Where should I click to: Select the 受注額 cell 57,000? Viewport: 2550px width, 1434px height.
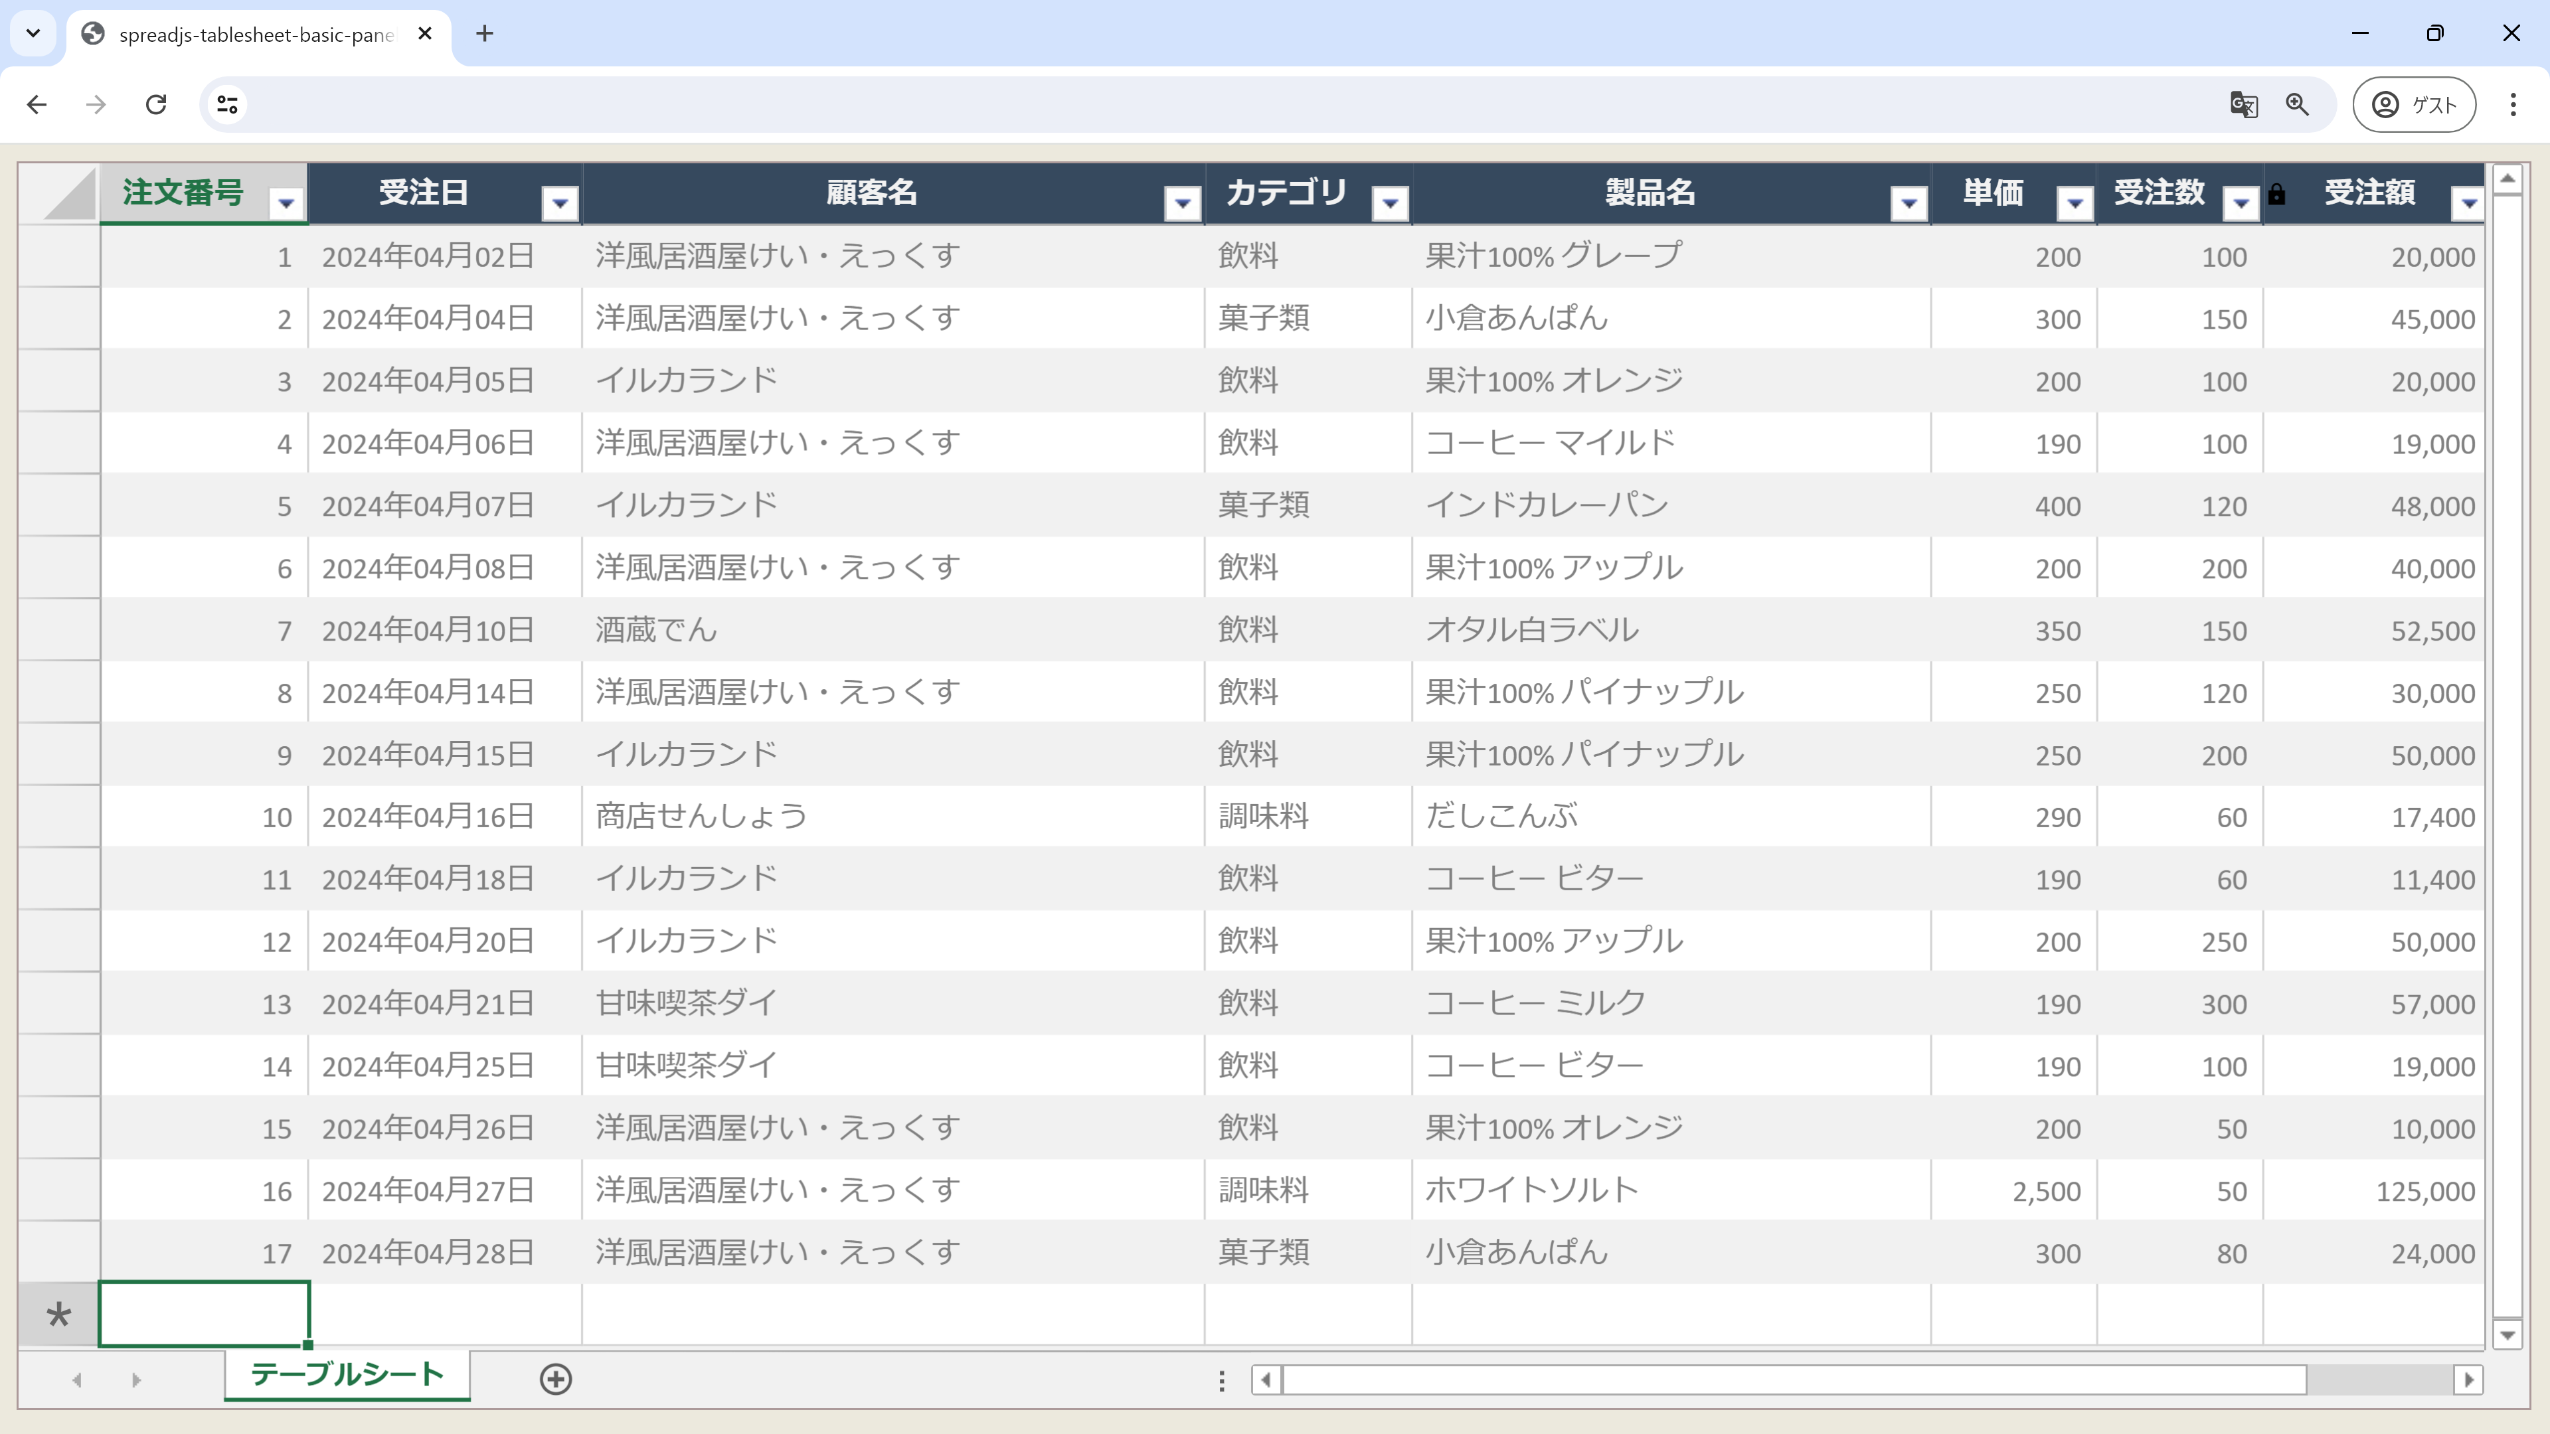2374,1004
